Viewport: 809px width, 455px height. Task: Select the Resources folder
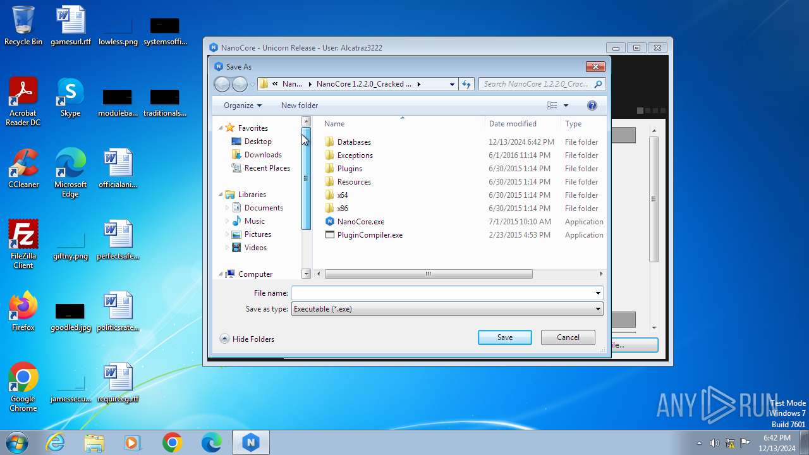click(x=354, y=182)
